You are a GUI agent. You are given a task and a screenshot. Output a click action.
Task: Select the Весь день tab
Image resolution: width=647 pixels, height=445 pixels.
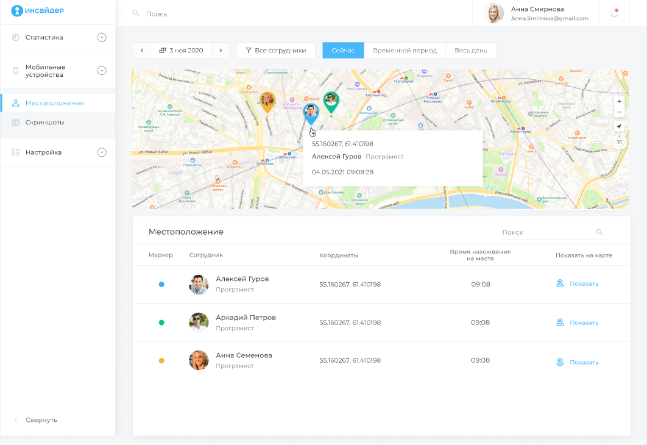click(470, 51)
